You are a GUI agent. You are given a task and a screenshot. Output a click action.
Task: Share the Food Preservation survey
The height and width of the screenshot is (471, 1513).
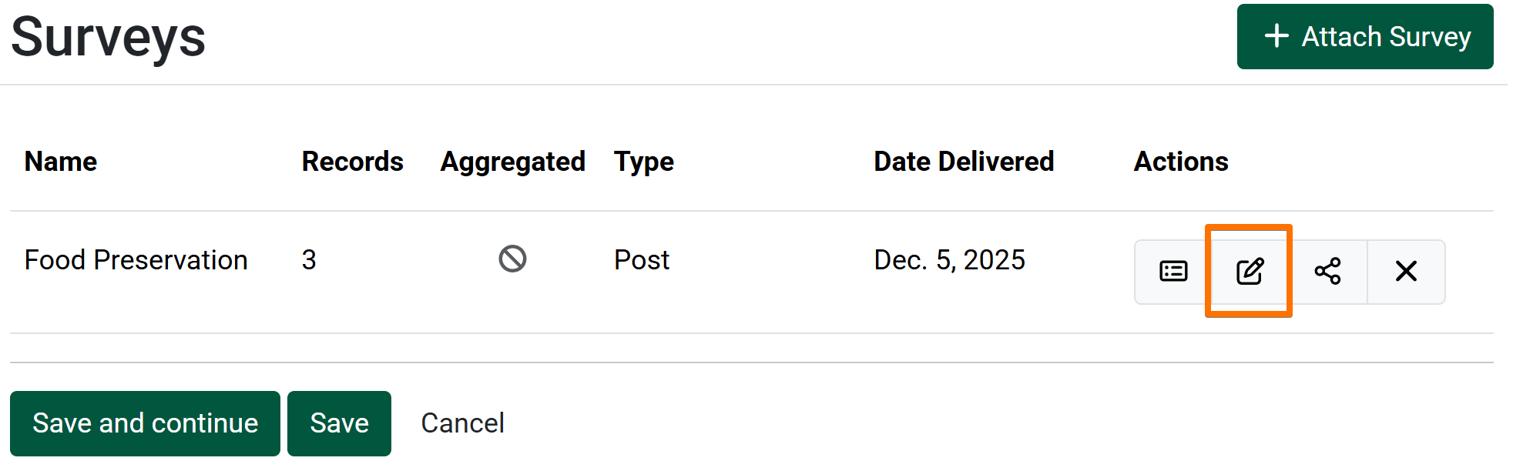coord(1328,272)
